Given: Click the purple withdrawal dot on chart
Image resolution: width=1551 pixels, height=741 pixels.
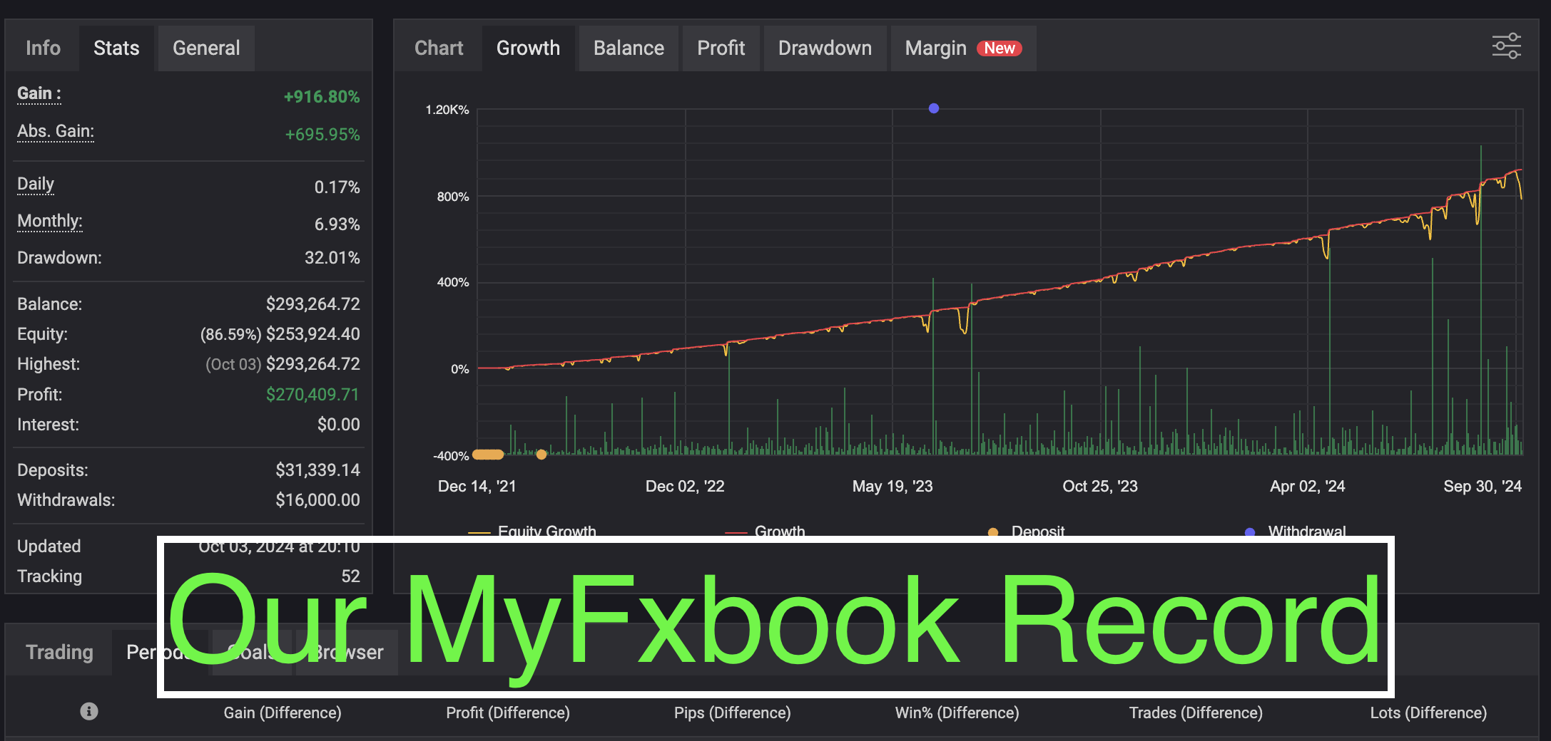Looking at the screenshot, I should [933, 108].
